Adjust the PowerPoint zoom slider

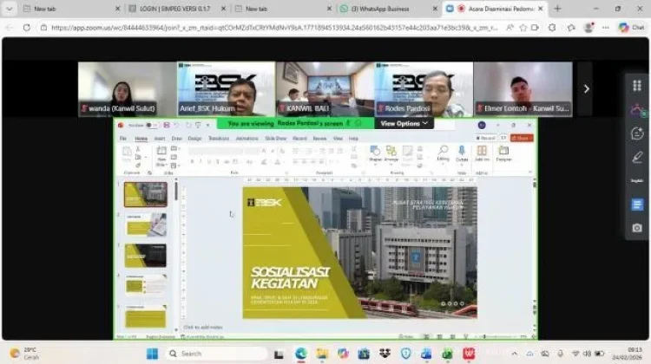[498, 336]
